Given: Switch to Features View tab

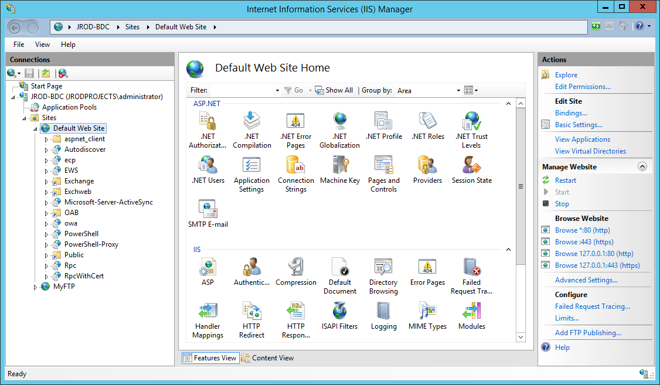Looking at the screenshot, I should (210, 358).
